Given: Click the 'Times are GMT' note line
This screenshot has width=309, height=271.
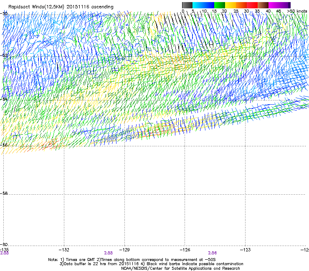Looking at the screenshot, I should coord(132,260).
